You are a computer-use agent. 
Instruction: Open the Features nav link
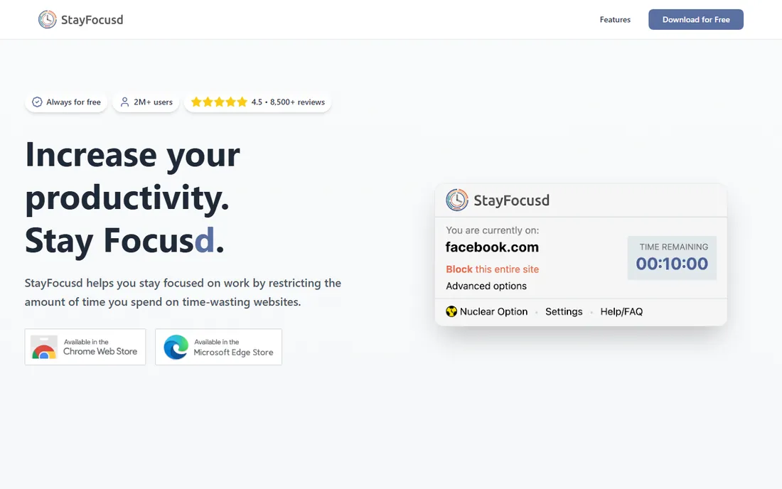click(615, 19)
